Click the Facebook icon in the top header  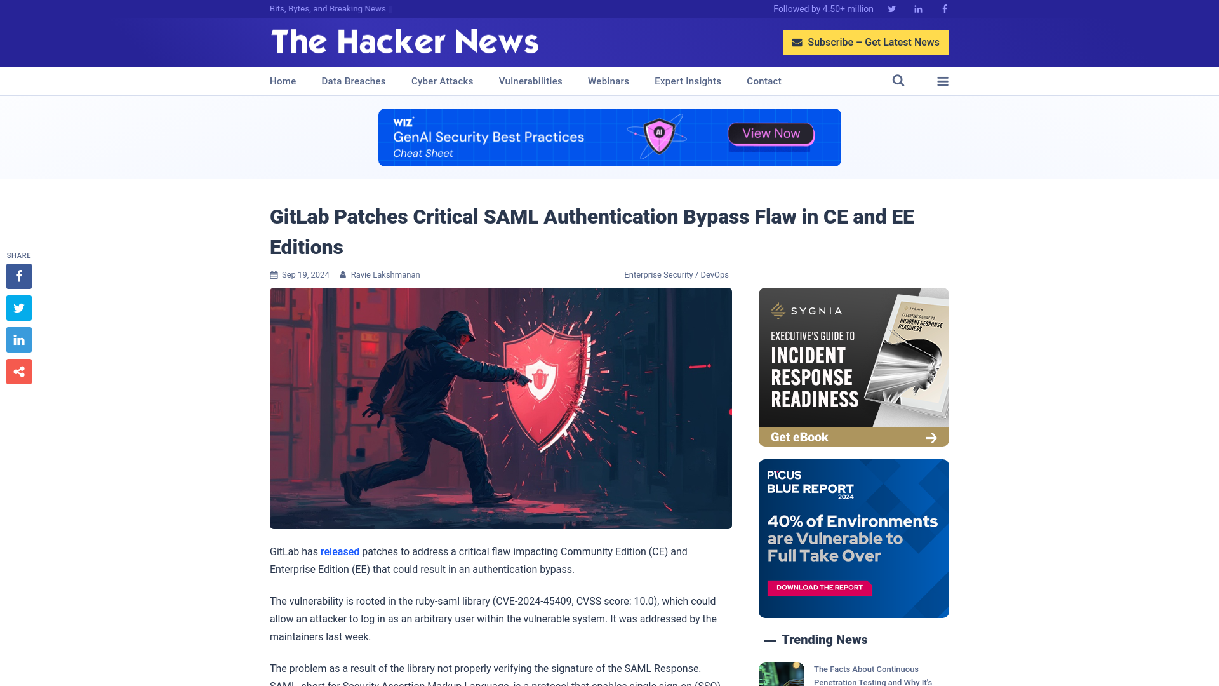pos(944,8)
